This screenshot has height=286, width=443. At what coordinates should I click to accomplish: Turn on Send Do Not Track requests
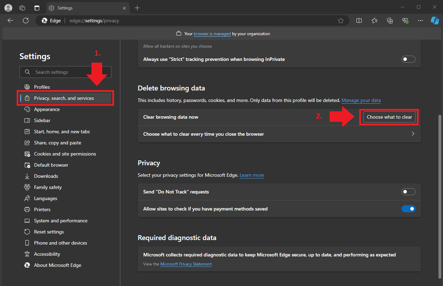[x=408, y=192]
